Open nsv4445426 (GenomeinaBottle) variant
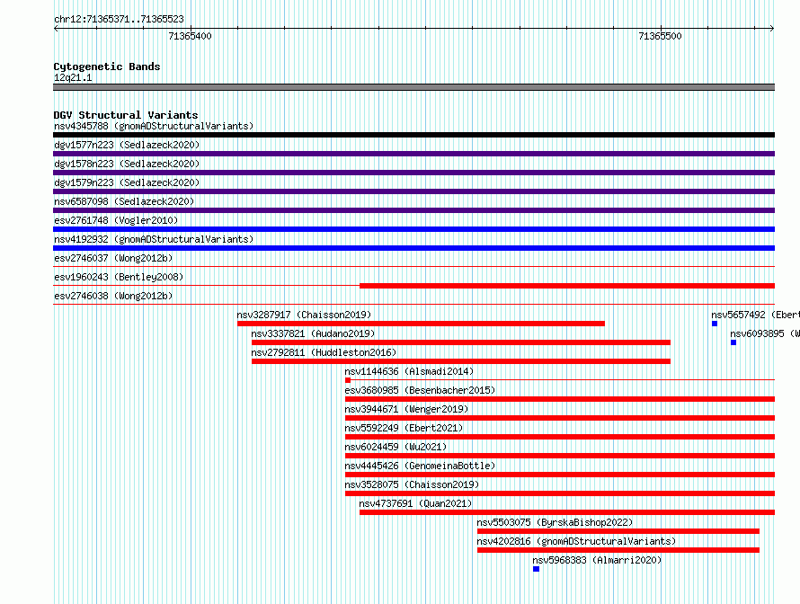 420,466
